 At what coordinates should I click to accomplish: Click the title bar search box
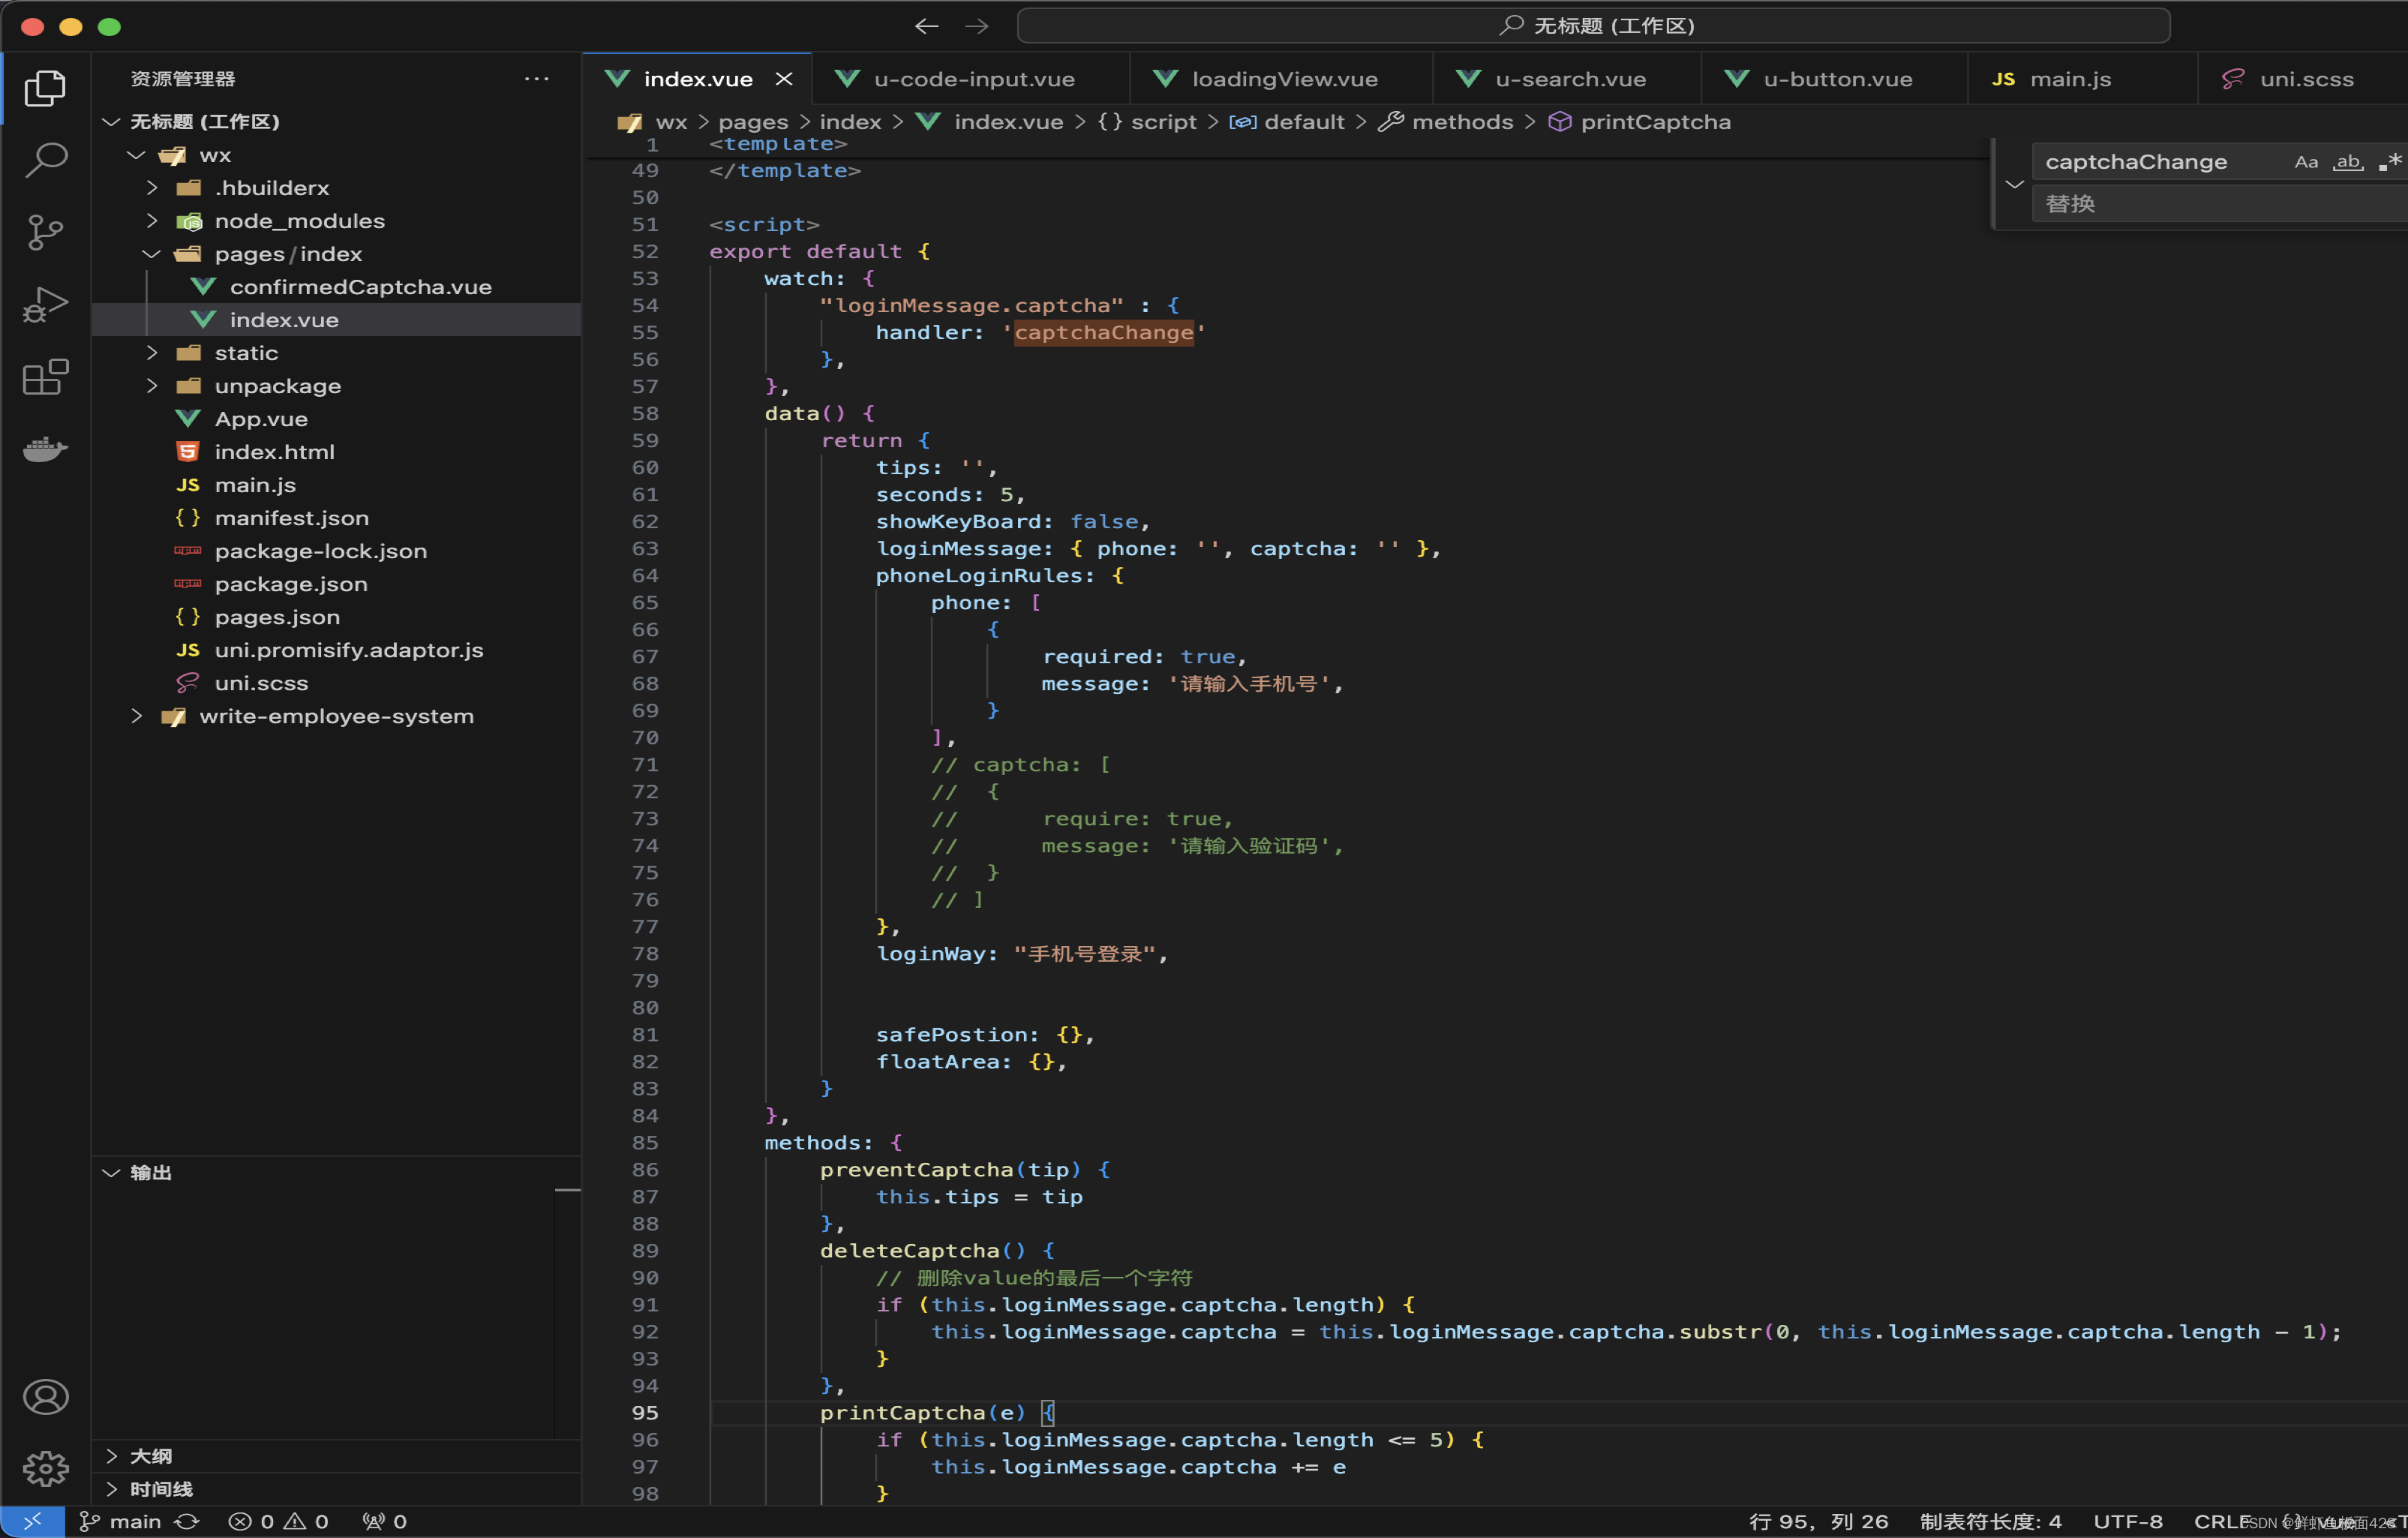1594,26
